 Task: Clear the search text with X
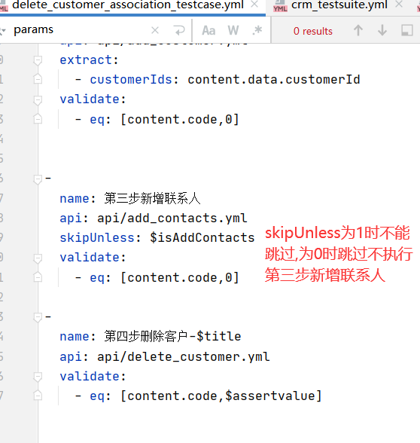coord(155,30)
